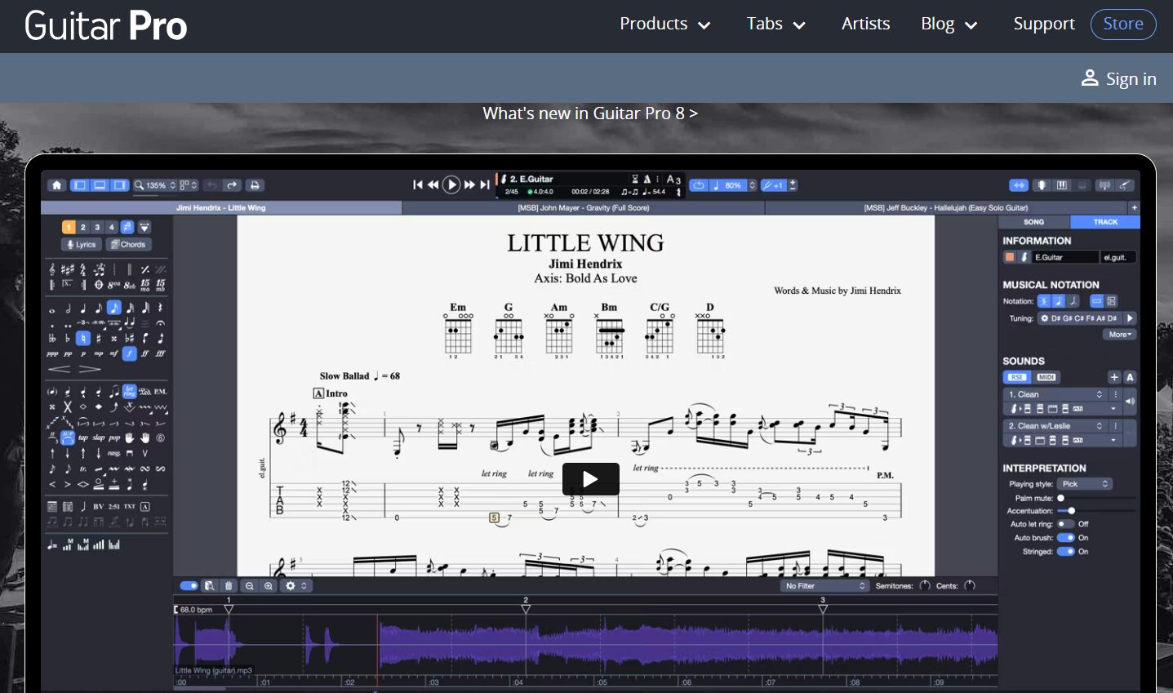Expand the No Filter dropdown
This screenshot has width=1173, height=693.
coord(824,586)
